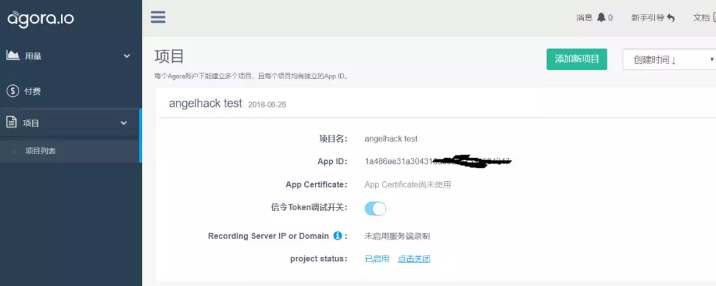Toggle the 信令Token调试开关 switch
716x286 pixels.
[x=375, y=209]
